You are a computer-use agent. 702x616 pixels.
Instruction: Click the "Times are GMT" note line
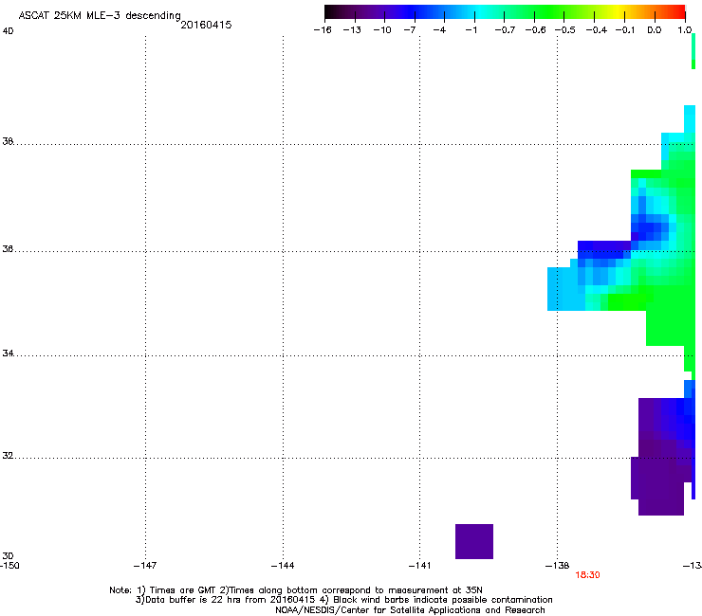(x=296, y=590)
